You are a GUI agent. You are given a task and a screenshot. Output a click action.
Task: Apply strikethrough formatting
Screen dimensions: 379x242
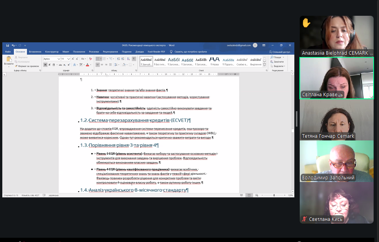(x=60, y=65)
